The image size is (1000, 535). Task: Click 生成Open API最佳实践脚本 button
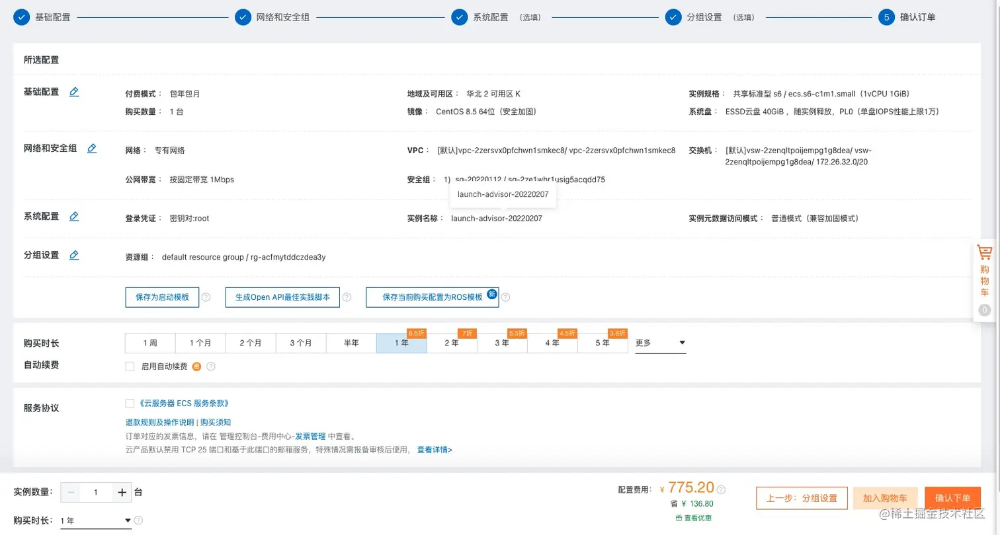point(282,297)
